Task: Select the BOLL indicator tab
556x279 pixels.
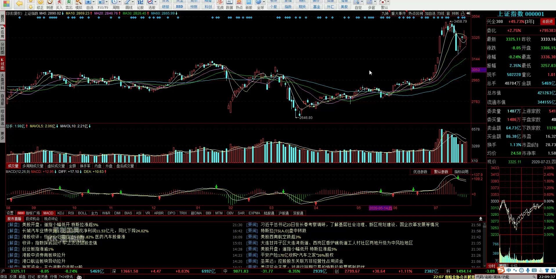Action: pos(82,213)
